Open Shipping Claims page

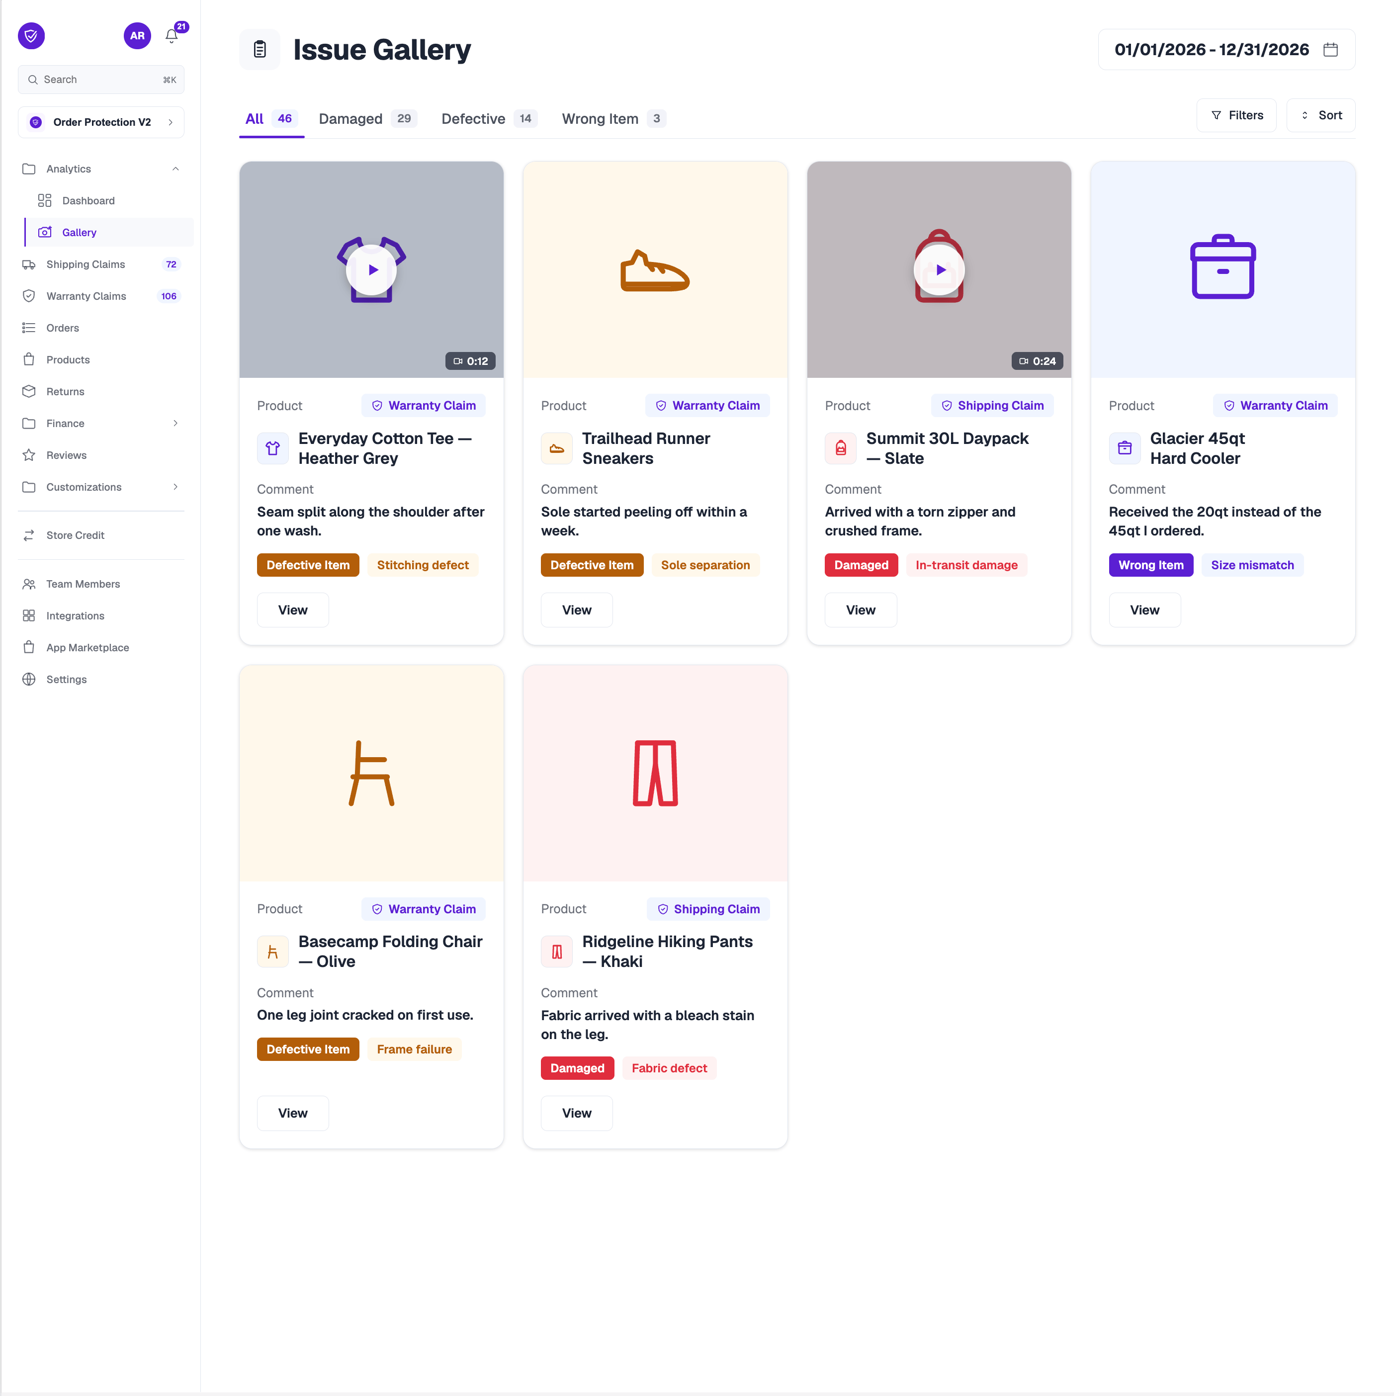pos(101,263)
